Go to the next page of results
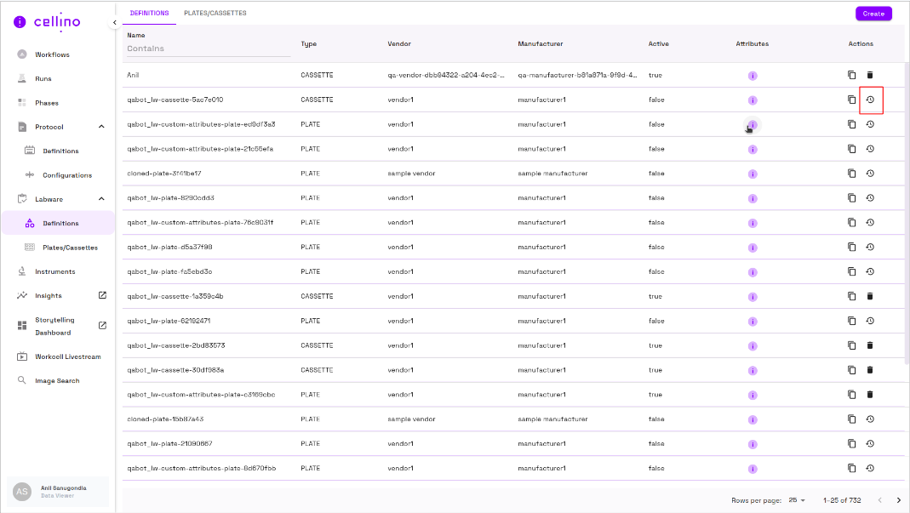910x513 pixels. point(898,500)
